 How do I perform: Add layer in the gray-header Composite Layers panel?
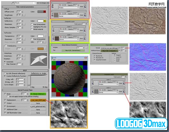(x=86, y=24)
